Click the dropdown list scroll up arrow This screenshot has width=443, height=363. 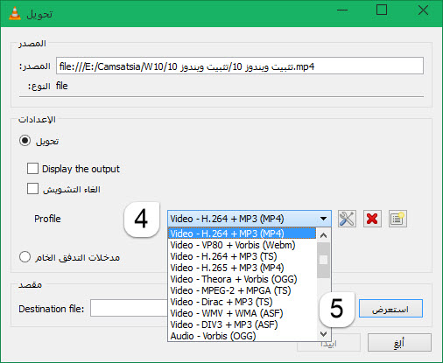tap(323, 235)
